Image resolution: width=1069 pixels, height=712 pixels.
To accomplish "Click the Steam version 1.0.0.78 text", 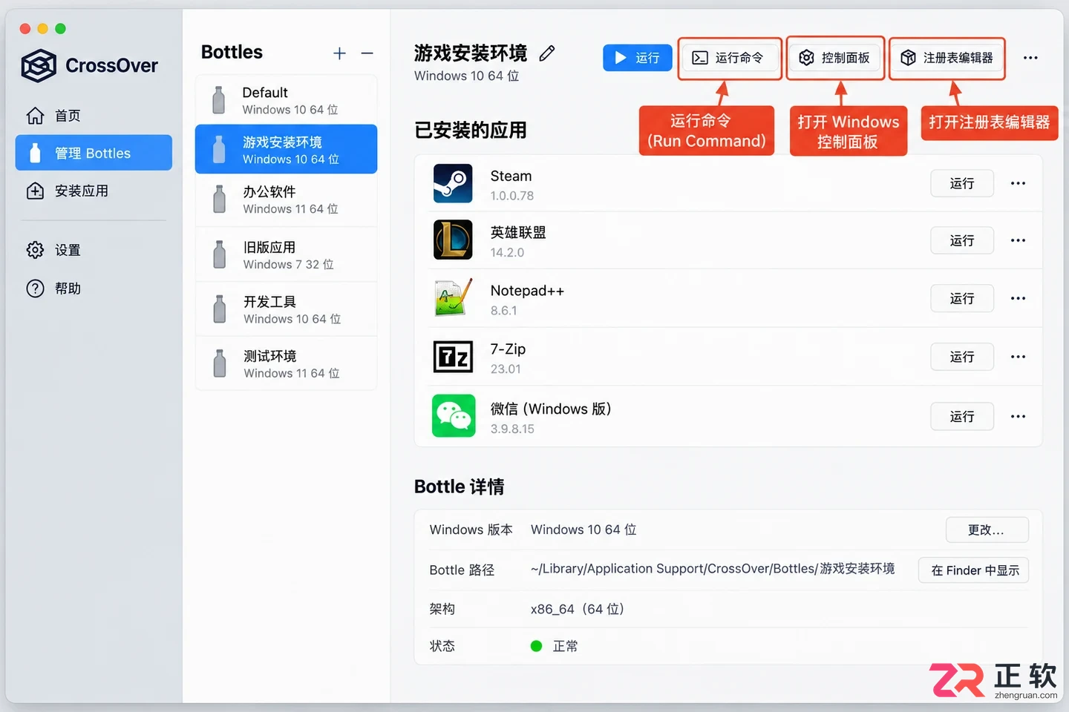I will [x=512, y=196].
